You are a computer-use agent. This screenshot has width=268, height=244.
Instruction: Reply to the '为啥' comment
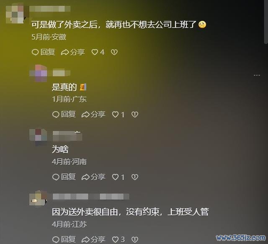point(64,177)
